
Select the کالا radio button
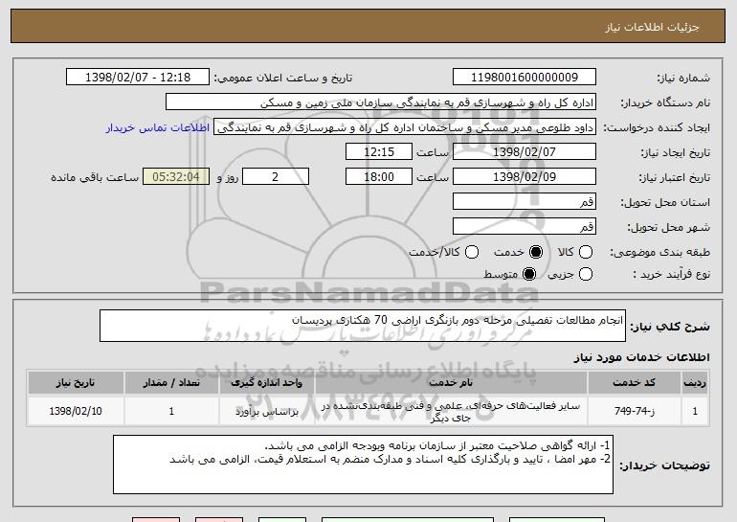click(586, 253)
